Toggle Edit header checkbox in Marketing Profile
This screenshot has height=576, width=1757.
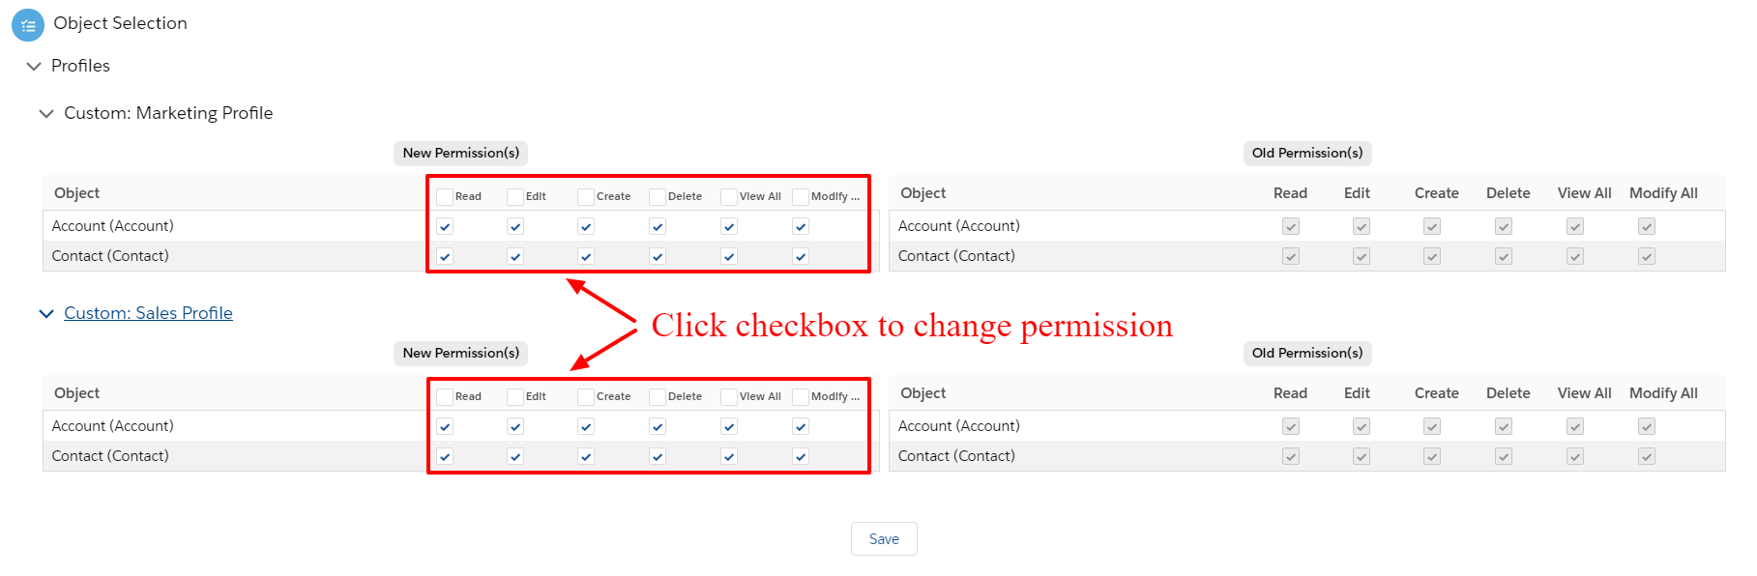click(x=515, y=197)
